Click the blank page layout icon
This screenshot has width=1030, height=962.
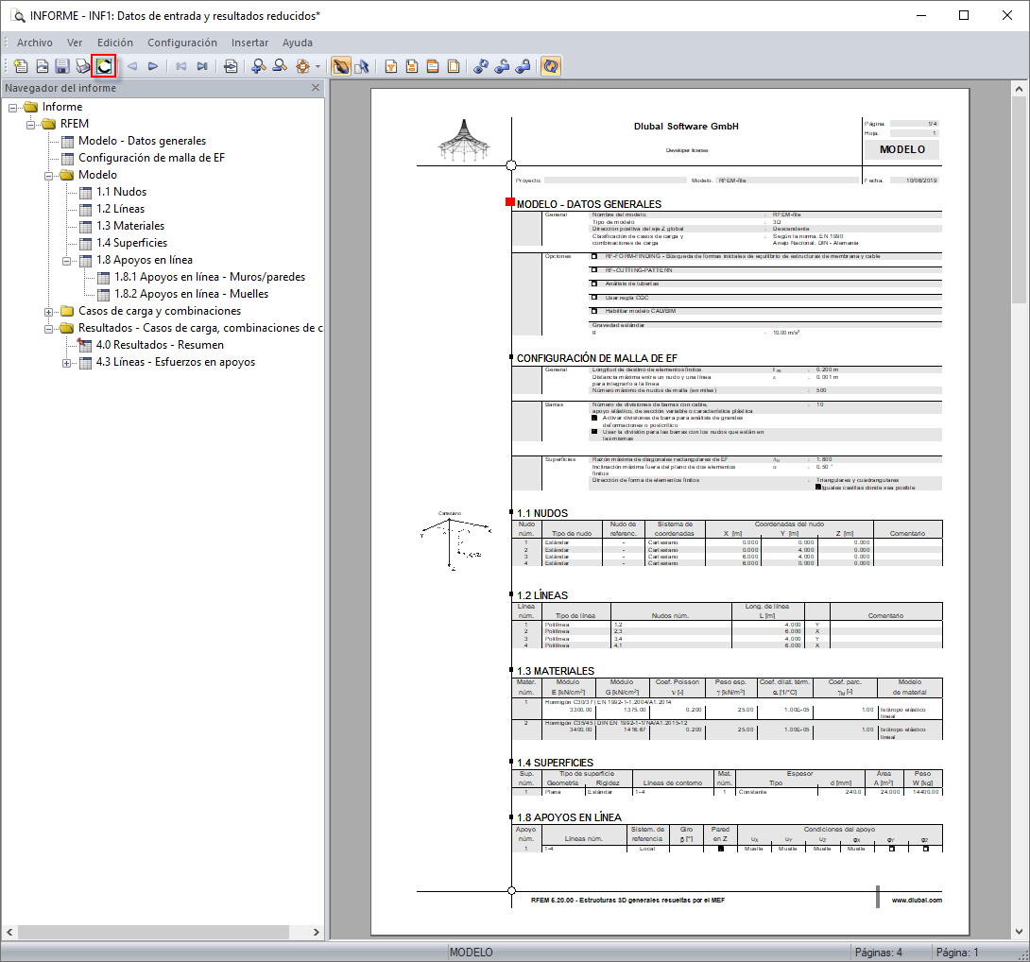[454, 66]
